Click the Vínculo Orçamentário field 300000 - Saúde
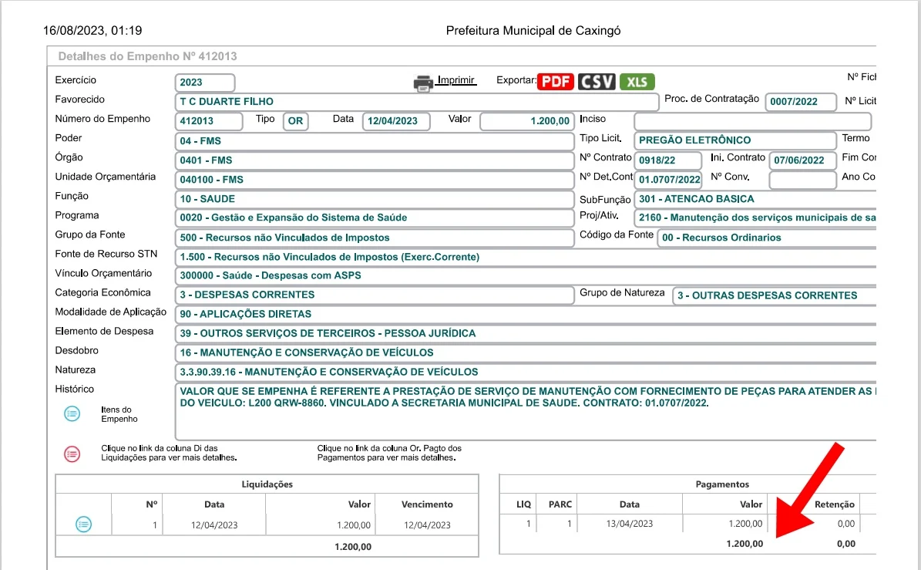The image size is (921, 570). coord(526,275)
